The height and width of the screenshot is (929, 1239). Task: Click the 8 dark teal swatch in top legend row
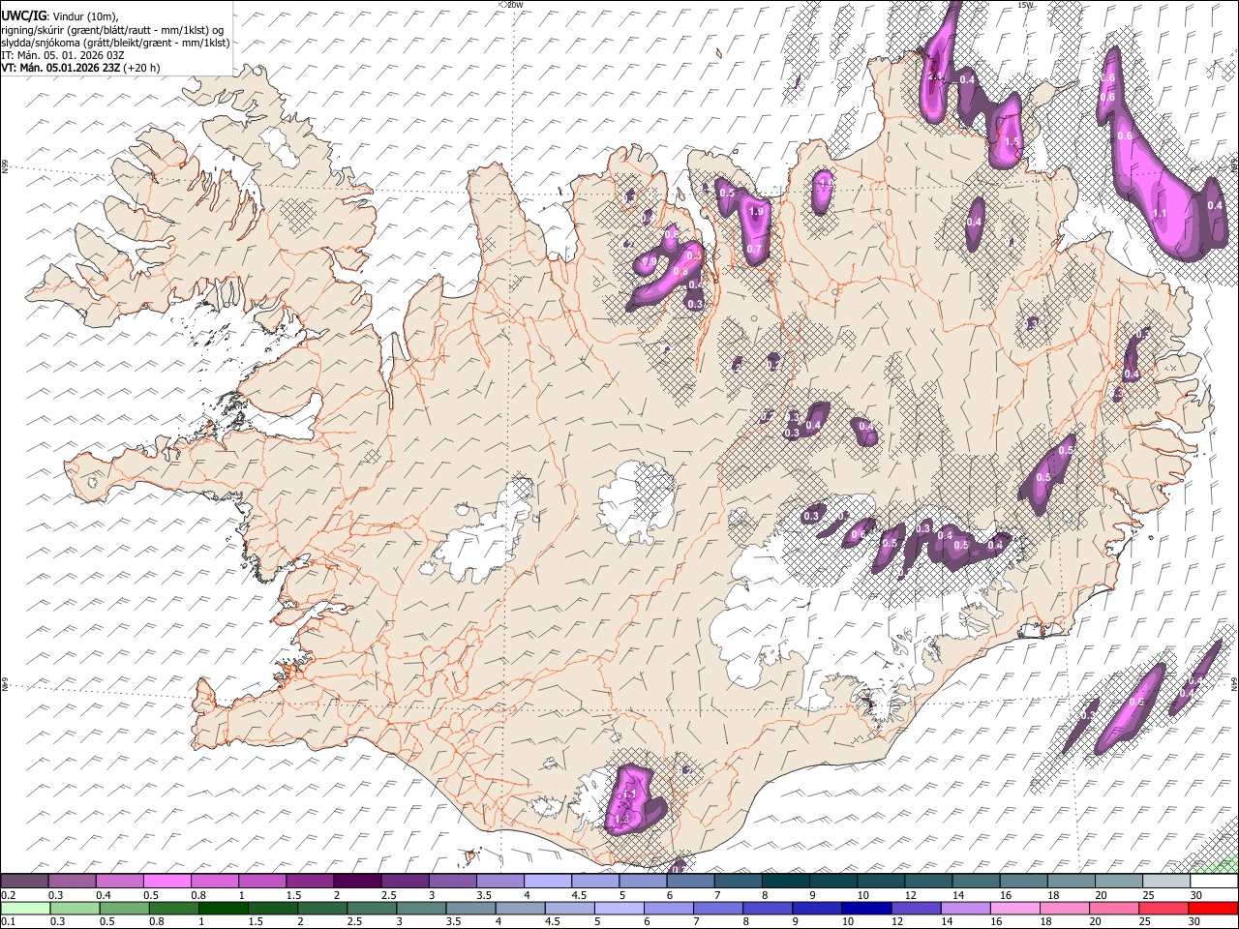coord(785,882)
